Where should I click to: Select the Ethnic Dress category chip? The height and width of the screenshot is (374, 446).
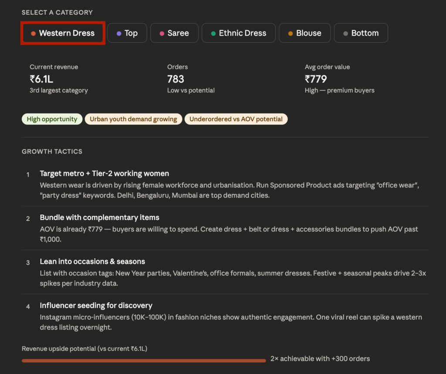238,33
